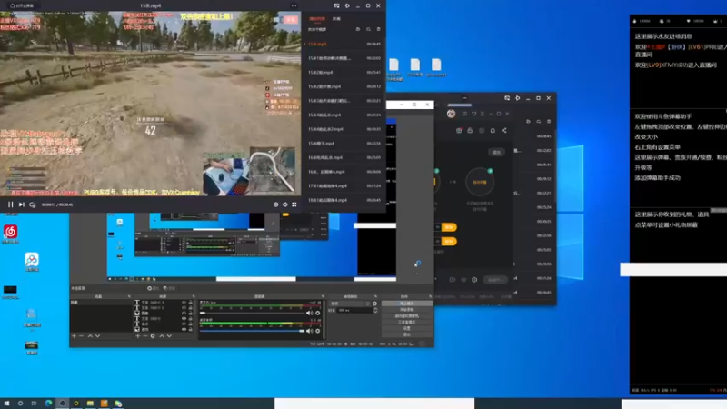Click Start Recording in OBS controls
727x409 pixels.
point(407,309)
